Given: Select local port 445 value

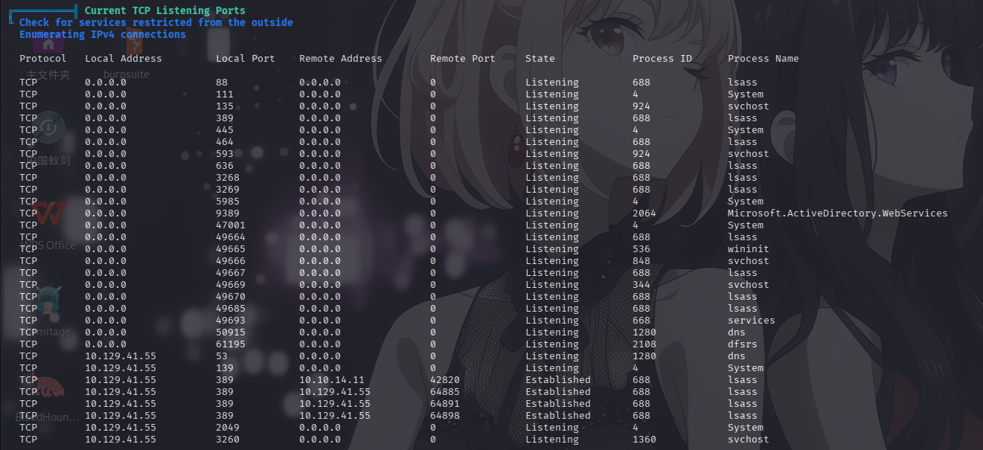Looking at the screenshot, I should [x=225, y=130].
